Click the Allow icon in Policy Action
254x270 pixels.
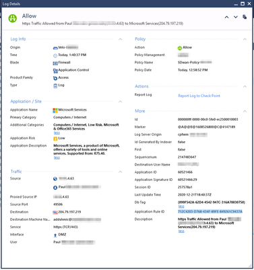179,48
